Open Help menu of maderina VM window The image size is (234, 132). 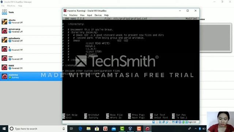106,15
